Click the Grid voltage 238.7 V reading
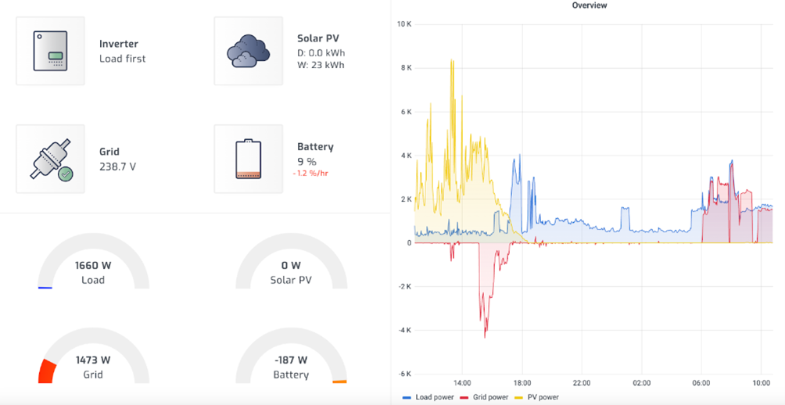Image resolution: width=785 pixels, height=405 pixels. coord(117,167)
